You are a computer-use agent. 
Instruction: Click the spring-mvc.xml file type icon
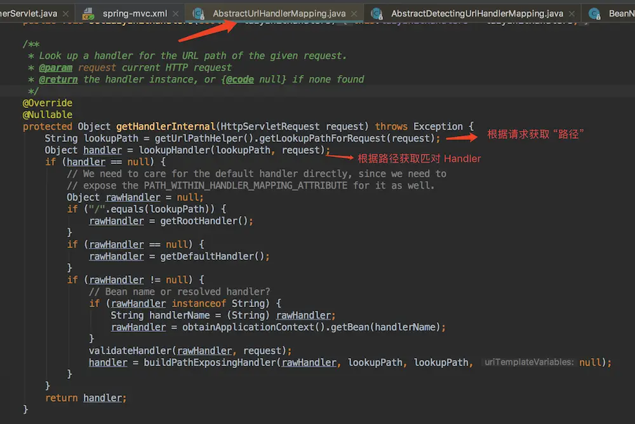pos(88,13)
